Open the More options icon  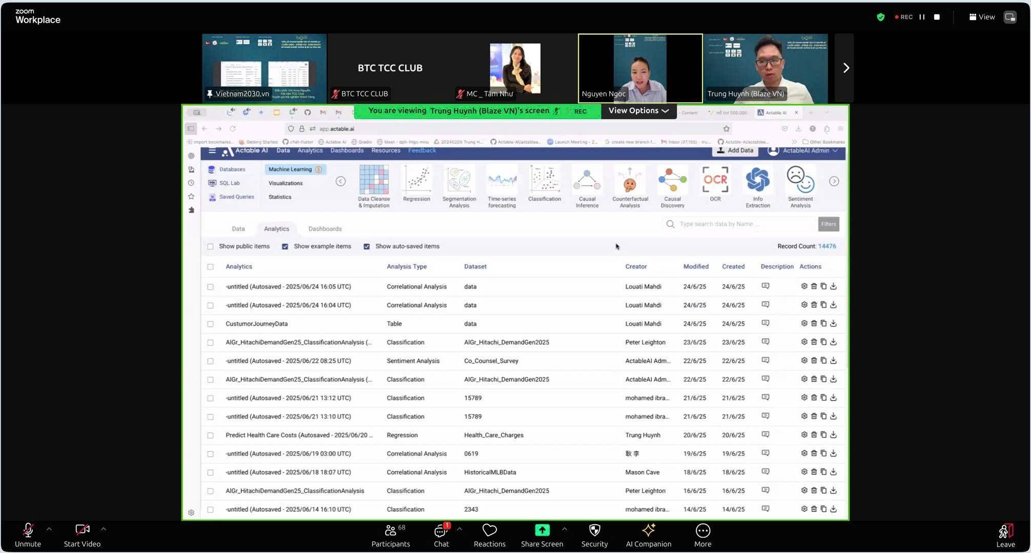tap(703, 531)
